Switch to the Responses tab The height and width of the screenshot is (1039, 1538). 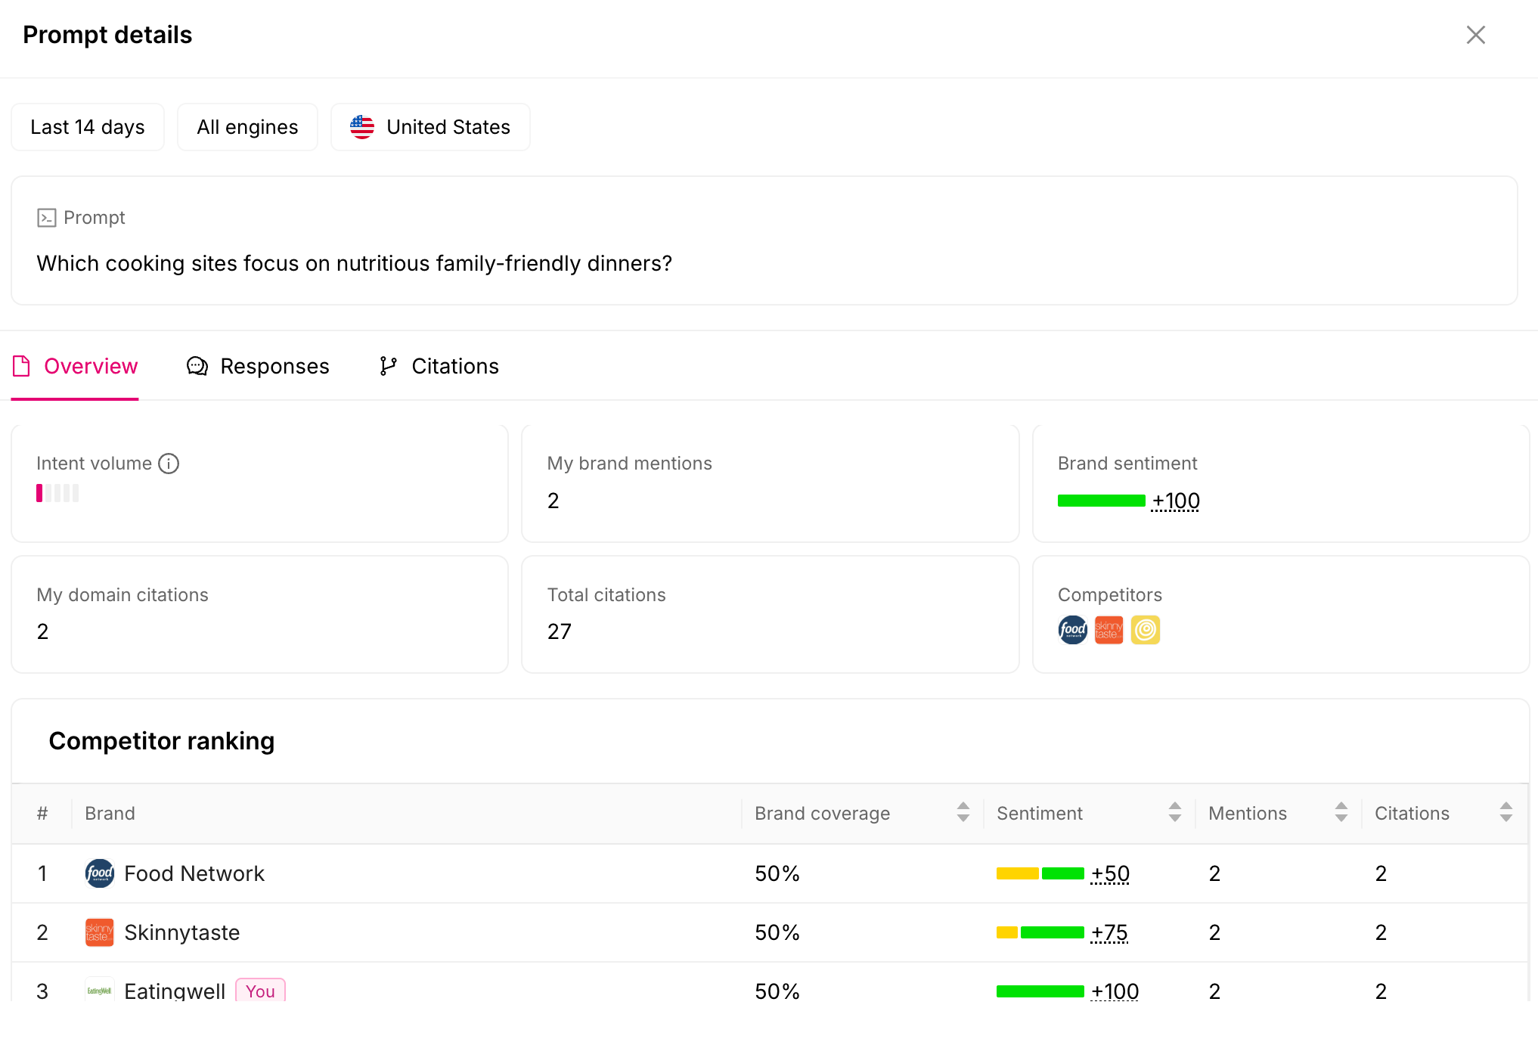tap(258, 366)
